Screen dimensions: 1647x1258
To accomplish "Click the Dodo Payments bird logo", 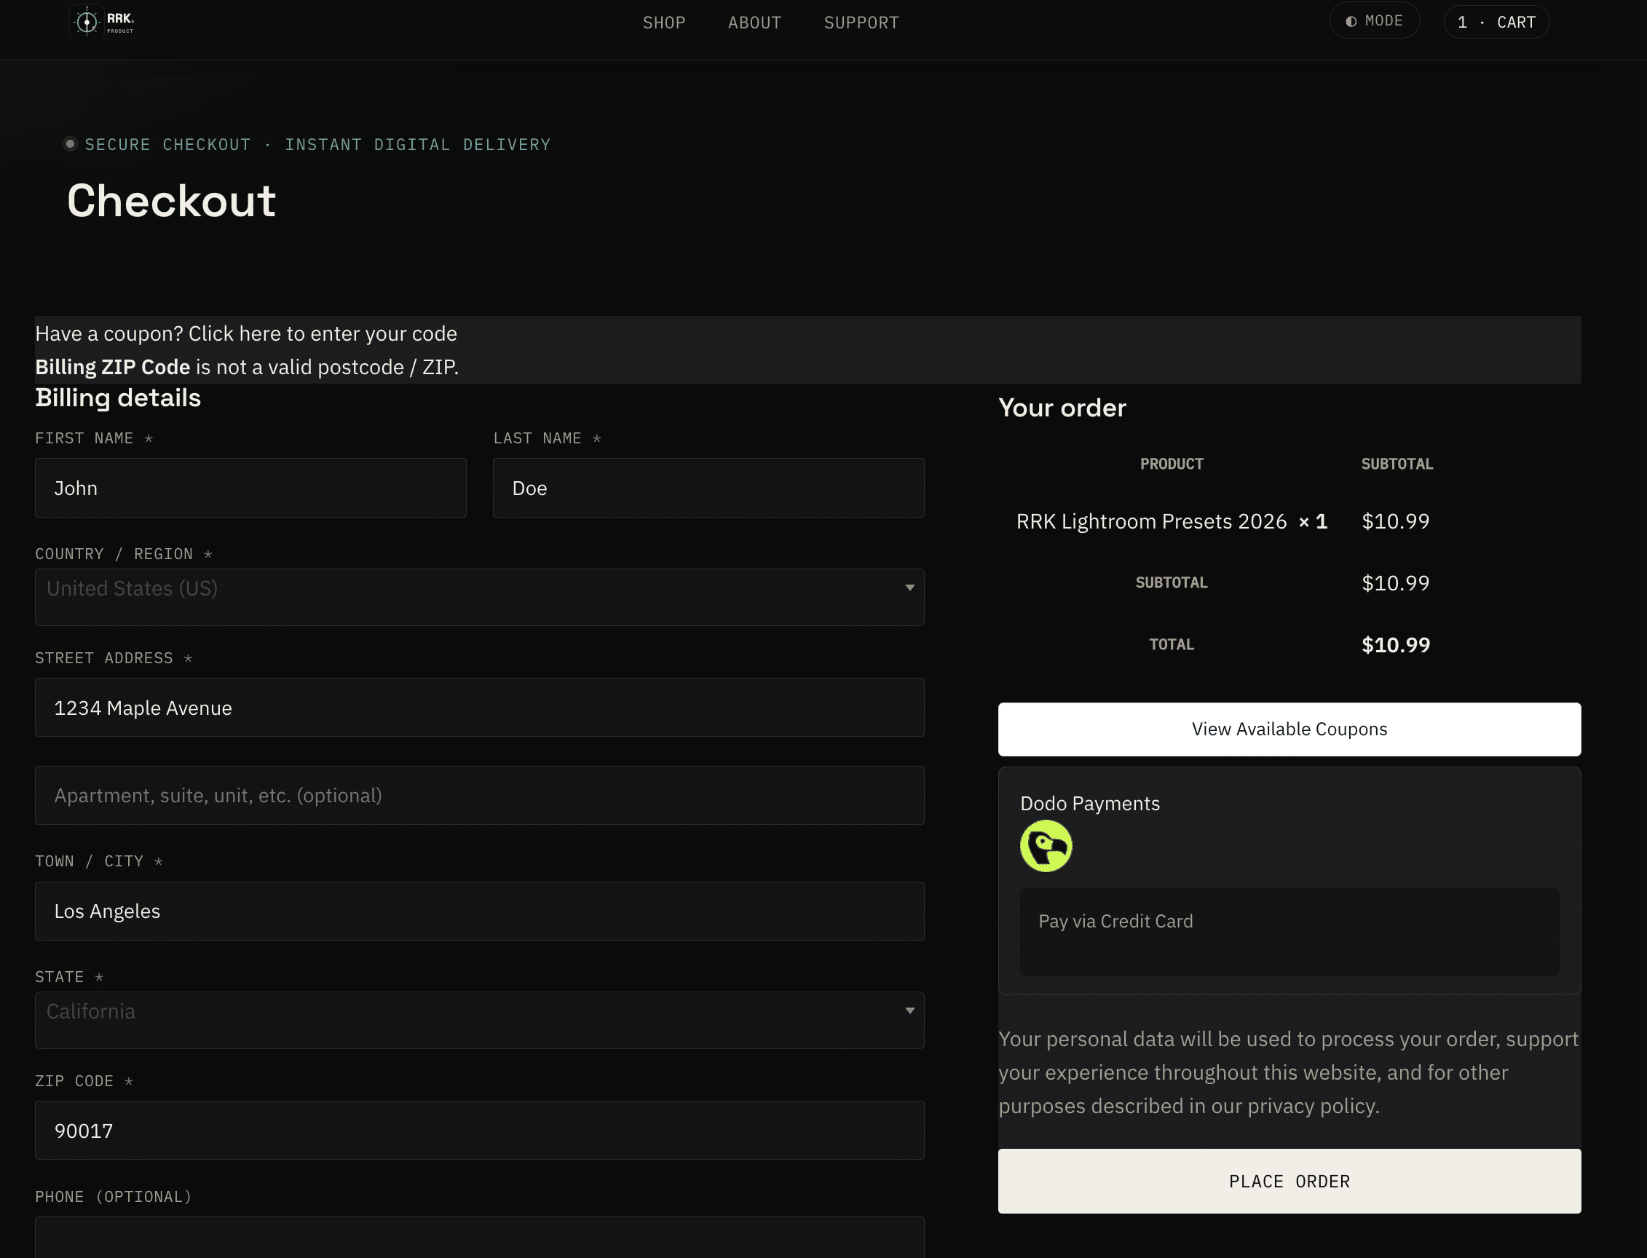I will 1046,845.
